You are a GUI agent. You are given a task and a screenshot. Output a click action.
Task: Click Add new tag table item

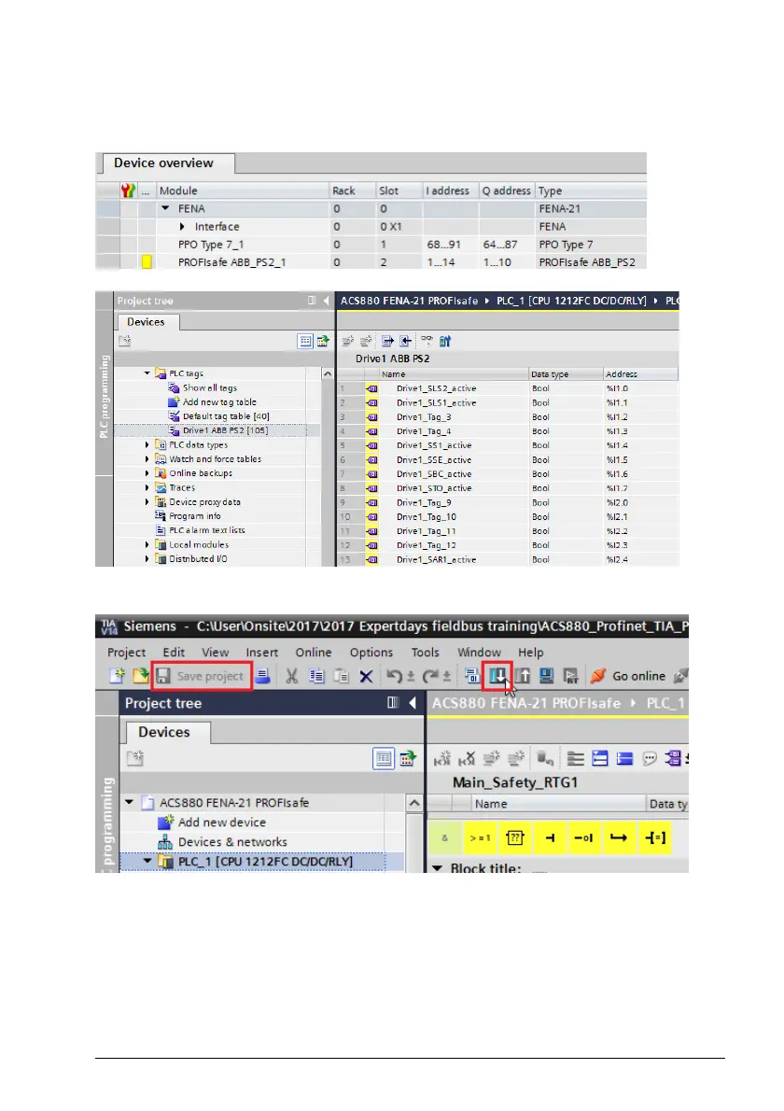(x=219, y=401)
